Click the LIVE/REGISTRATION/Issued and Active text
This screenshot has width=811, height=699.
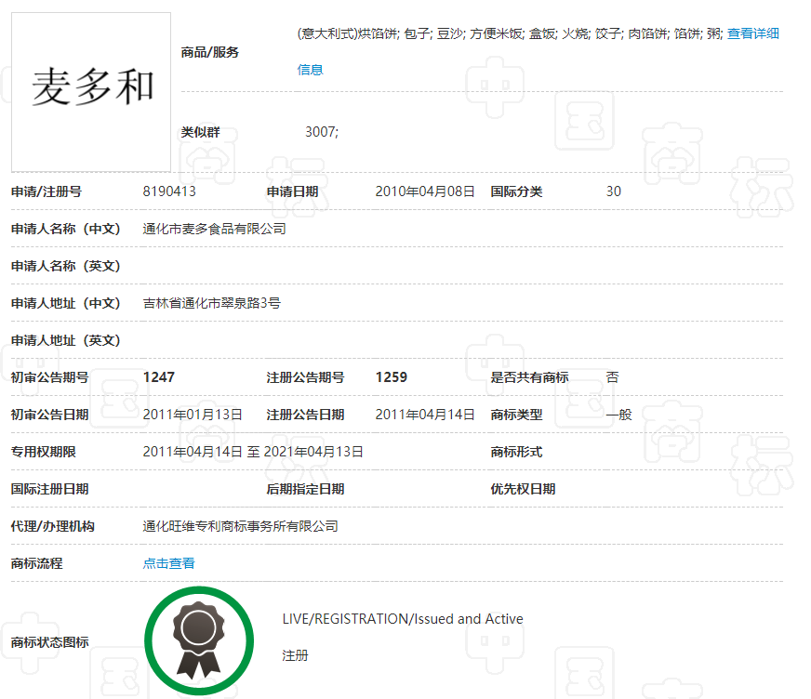[402, 619]
